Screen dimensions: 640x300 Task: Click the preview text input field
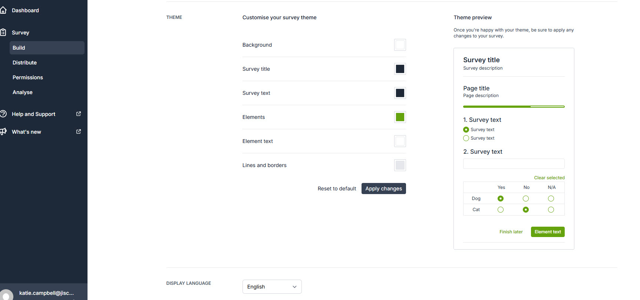(514, 164)
